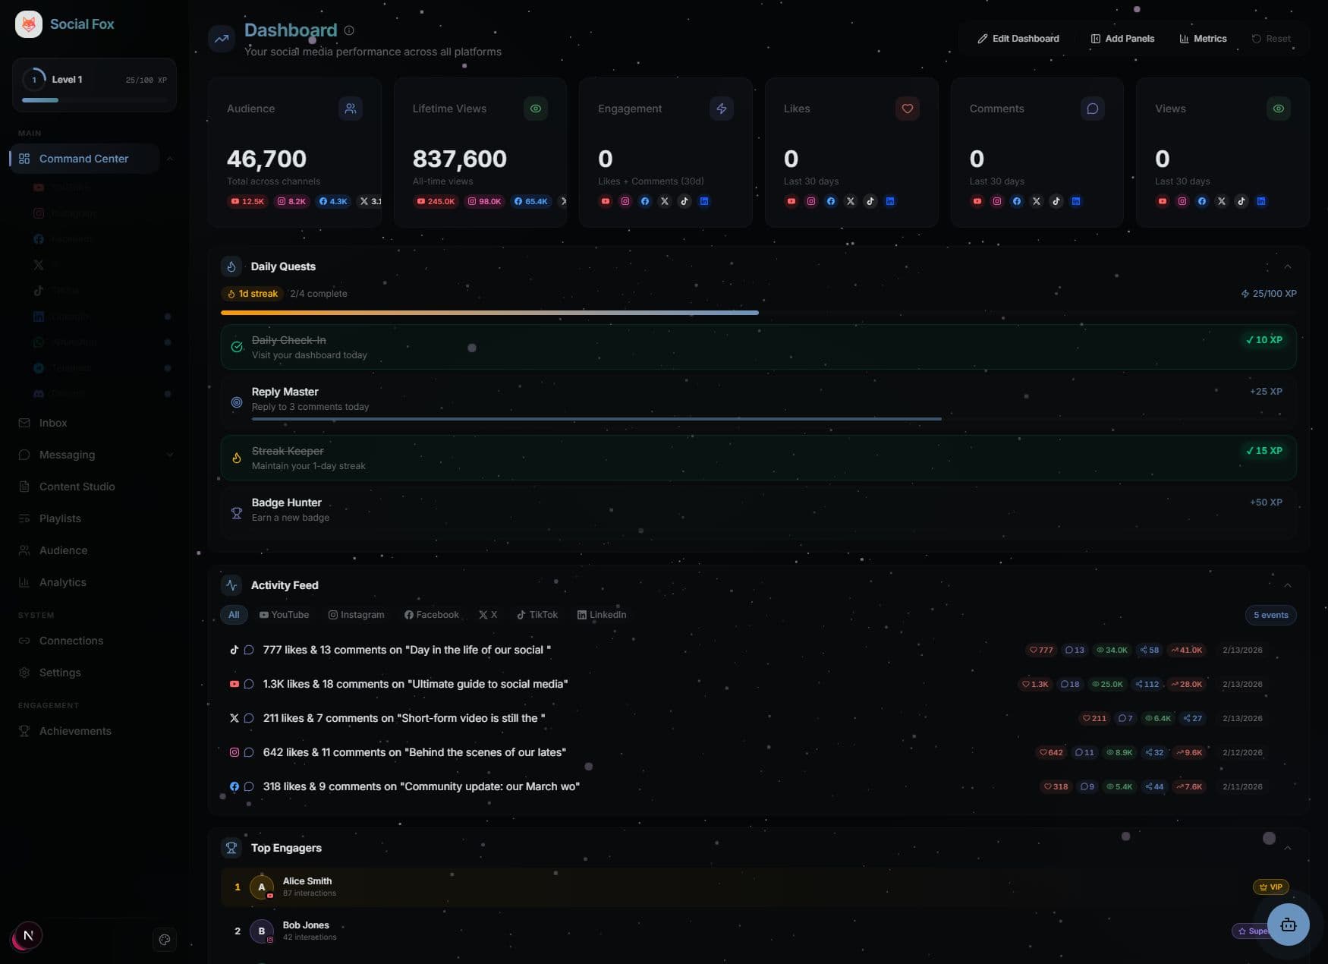Click the Add Panels button
1328x964 pixels.
(1122, 39)
